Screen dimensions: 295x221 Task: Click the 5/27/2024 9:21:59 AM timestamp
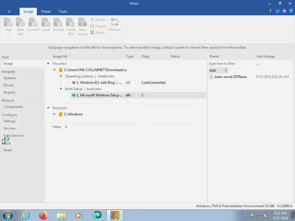coord(272,77)
